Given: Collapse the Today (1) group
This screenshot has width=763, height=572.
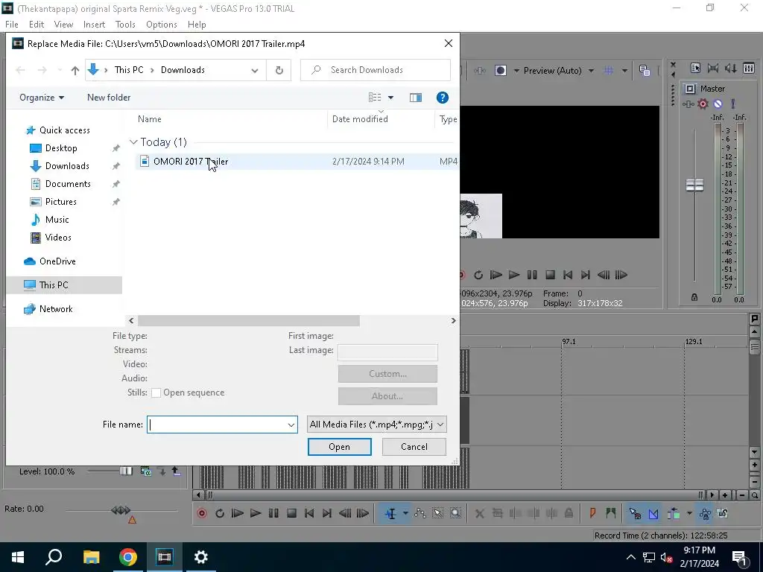Looking at the screenshot, I should 133,142.
